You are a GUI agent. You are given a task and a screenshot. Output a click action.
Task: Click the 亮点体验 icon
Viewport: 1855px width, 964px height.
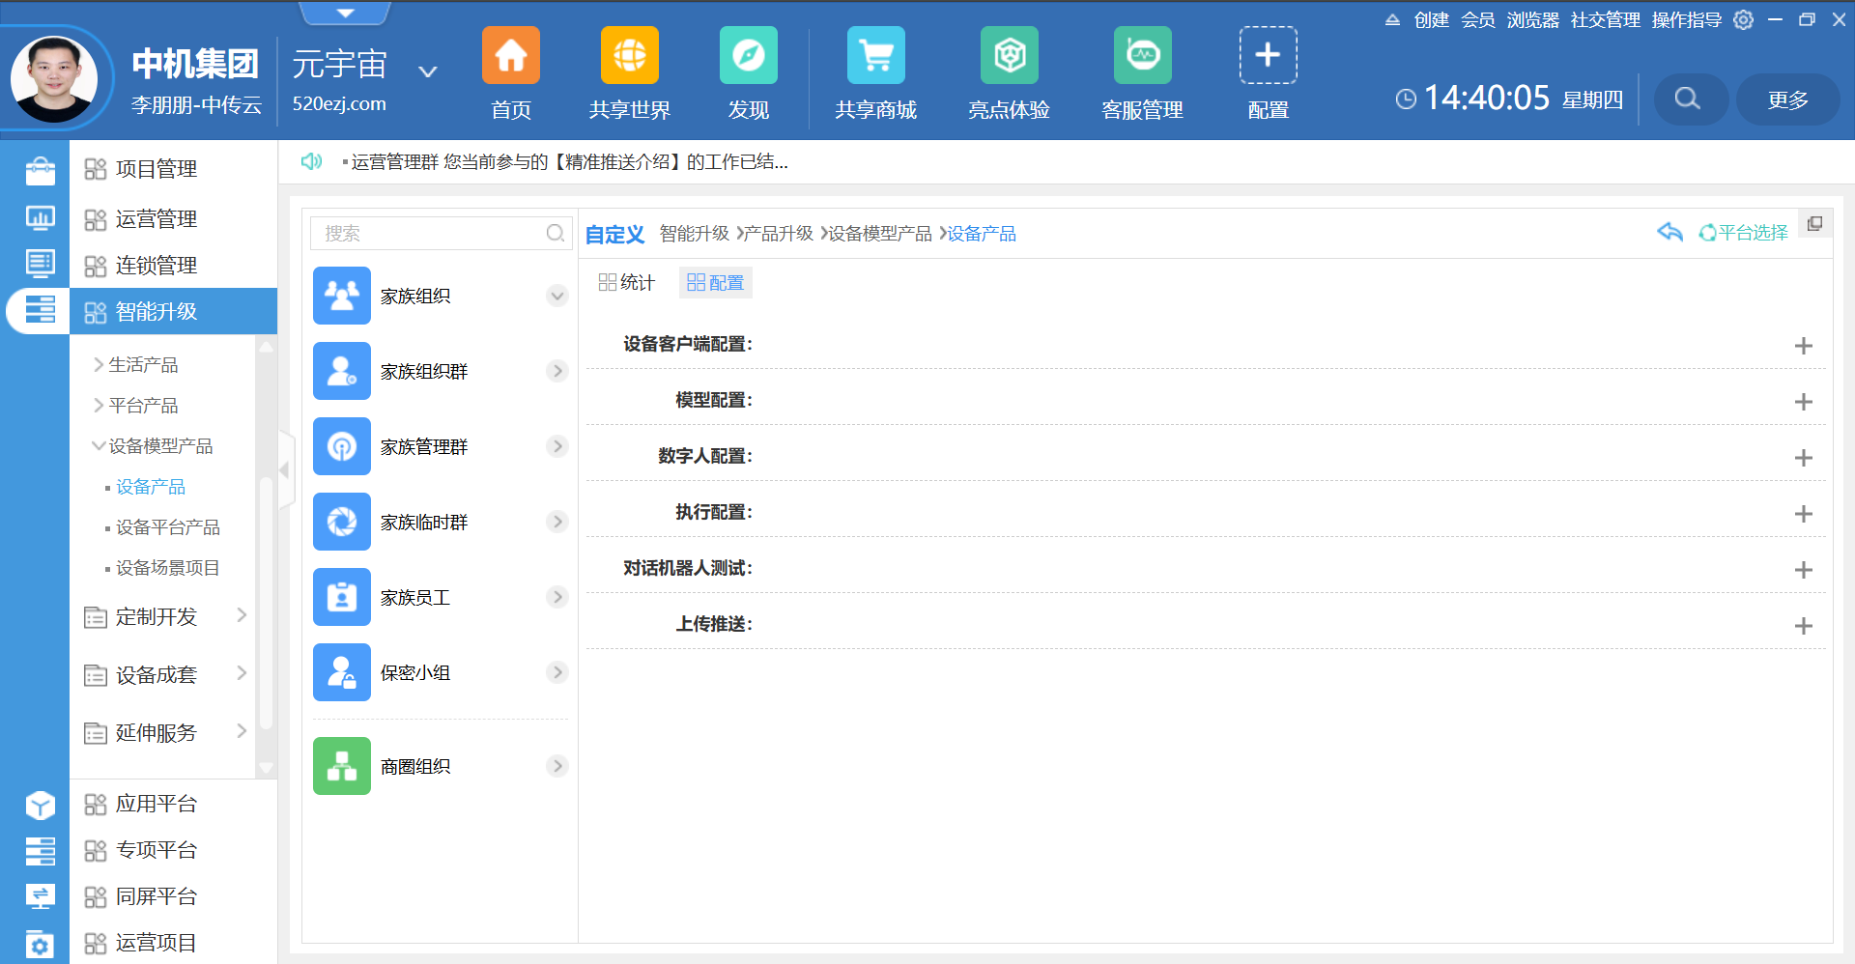[x=1009, y=56]
